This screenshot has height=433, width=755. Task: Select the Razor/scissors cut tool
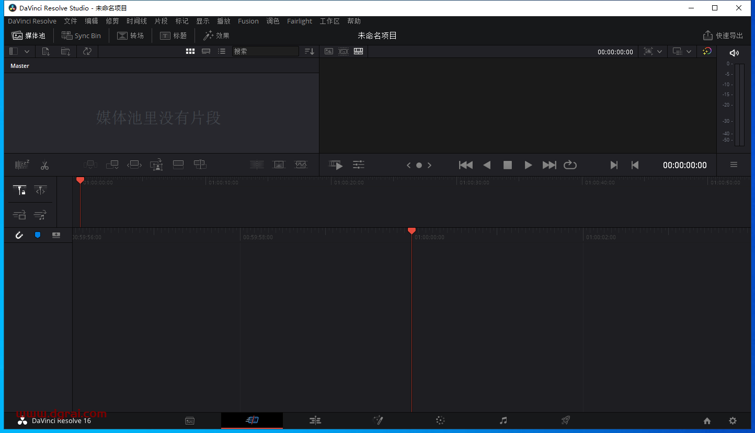(x=44, y=165)
